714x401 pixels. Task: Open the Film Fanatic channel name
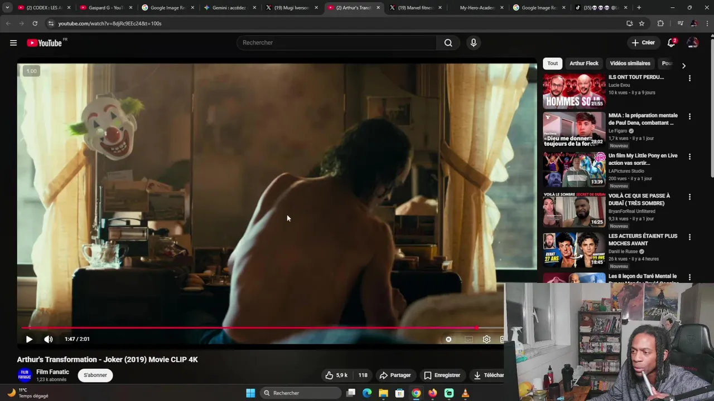pos(52,372)
